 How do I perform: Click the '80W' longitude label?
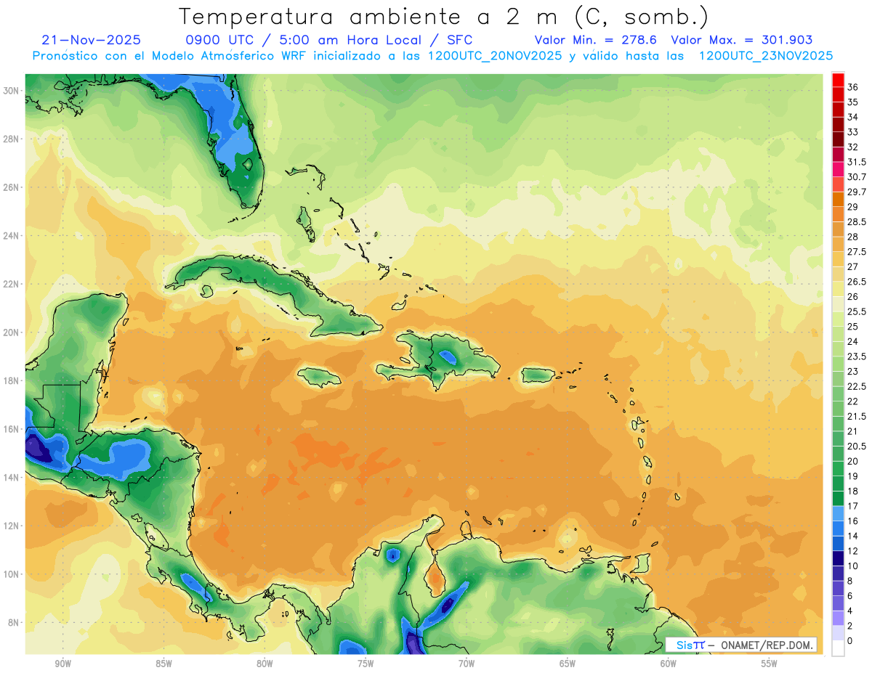tap(265, 664)
